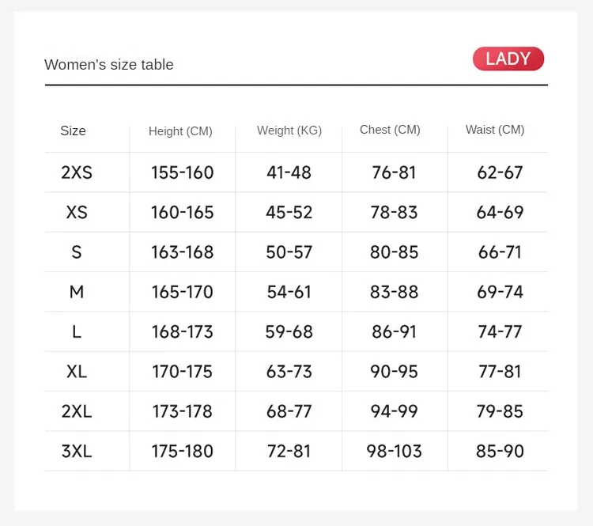Click the 98-103 chest cell
This screenshot has width=593, height=526.
[x=395, y=451]
